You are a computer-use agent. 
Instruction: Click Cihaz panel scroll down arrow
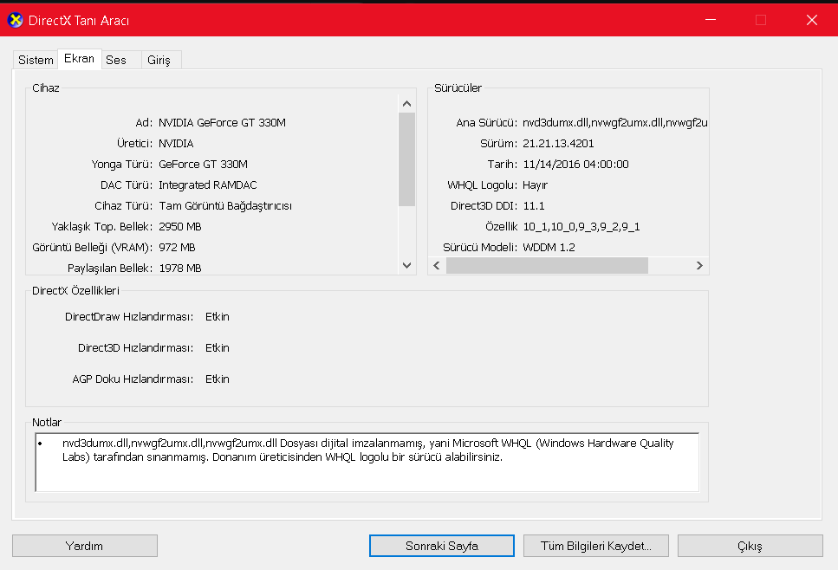406,265
